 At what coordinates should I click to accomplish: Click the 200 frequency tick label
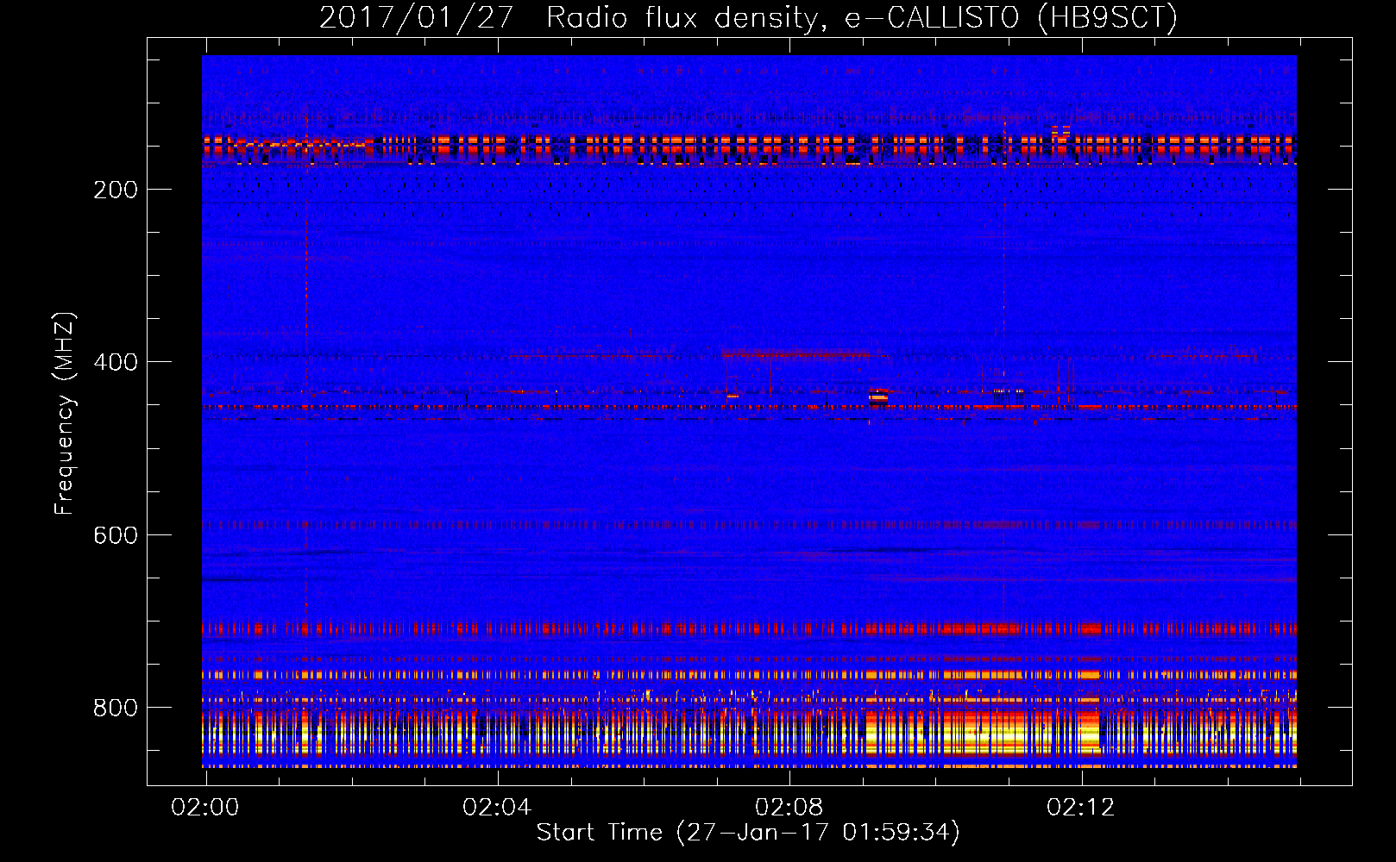116,190
